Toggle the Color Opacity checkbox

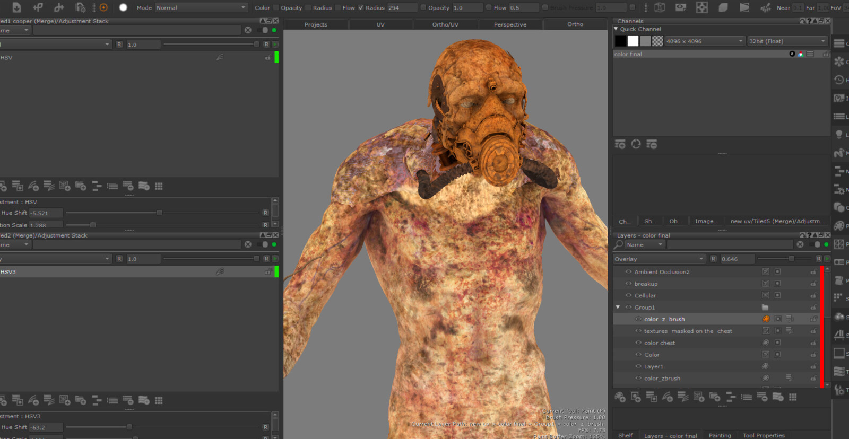[275, 7]
